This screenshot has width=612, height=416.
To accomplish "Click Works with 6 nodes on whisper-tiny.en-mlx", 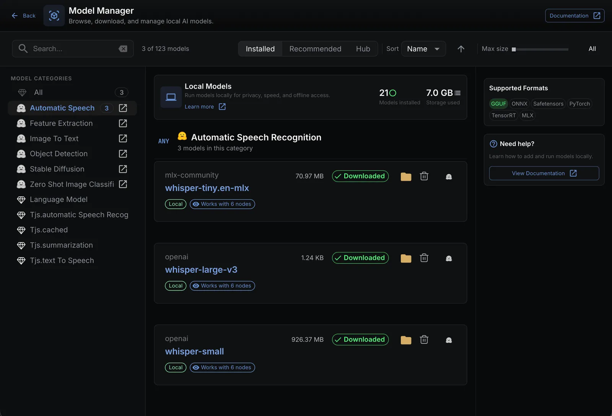I will (x=222, y=204).
